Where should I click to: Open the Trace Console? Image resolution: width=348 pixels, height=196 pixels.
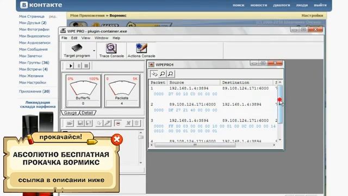[111, 51]
